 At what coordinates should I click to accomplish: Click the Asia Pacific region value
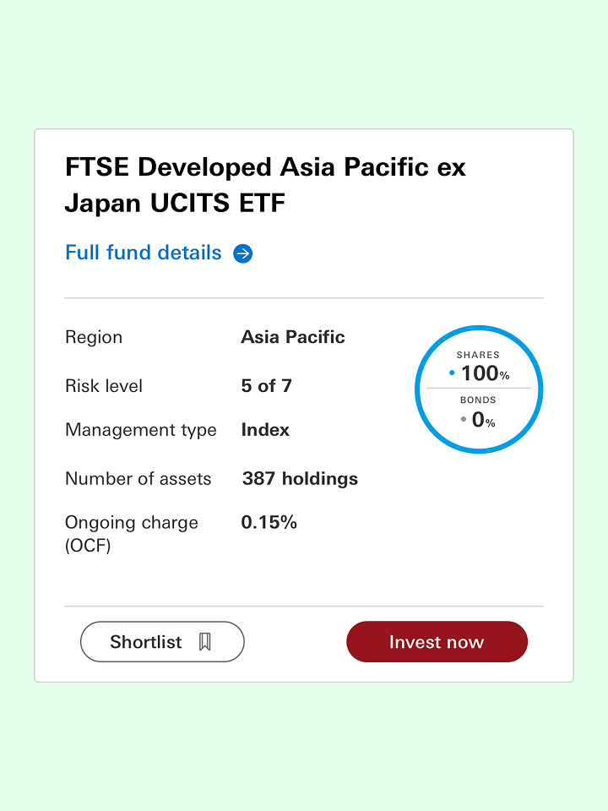pyautogui.click(x=293, y=337)
